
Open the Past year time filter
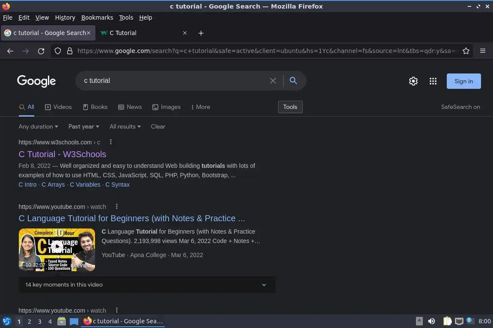pos(83,126)
